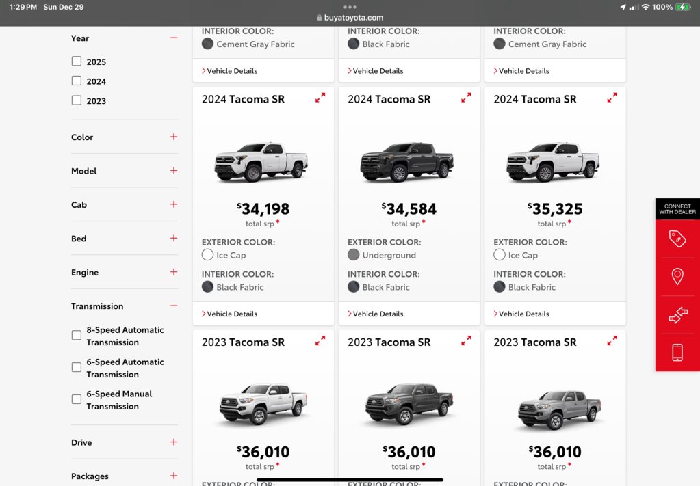This screenshot has height=486, width=700.
Task: Click the $35,325 total srp price
Action: tap(555, 208)
